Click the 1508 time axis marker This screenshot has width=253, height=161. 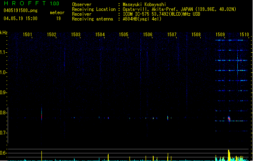pyautogui.click(x=196, y=34)
